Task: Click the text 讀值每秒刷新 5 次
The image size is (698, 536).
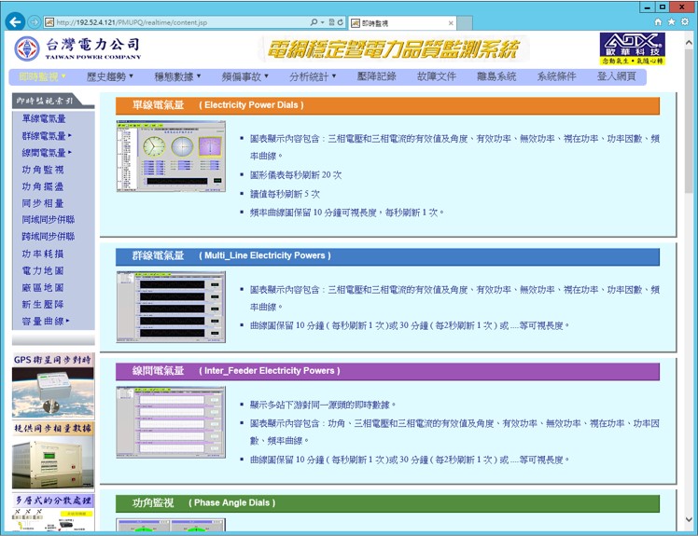Action: (x=285, y=194)
